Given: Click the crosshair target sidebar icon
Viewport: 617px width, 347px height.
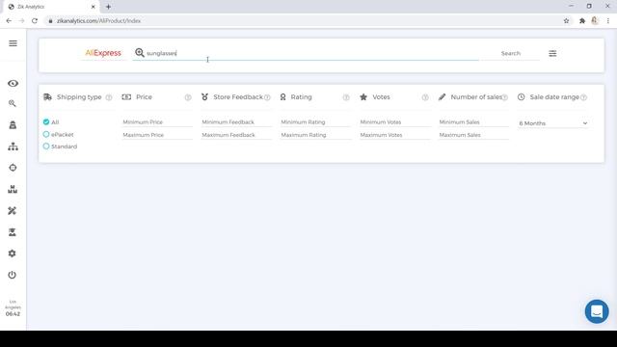Looking at the screenshot, I should (x=13, y=168).
